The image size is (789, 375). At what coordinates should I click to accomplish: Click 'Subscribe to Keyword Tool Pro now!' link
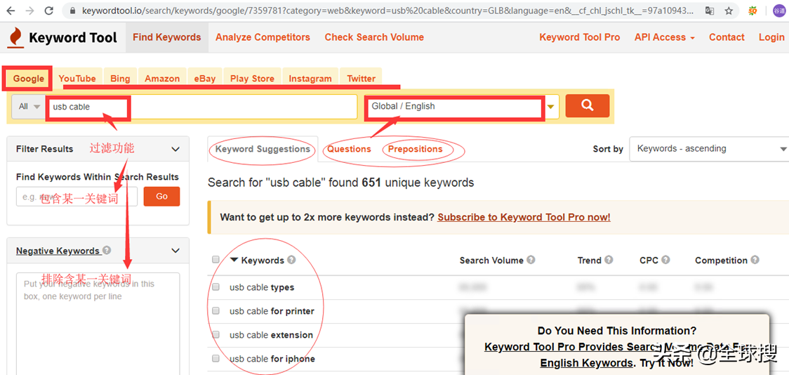click(524, 218)
